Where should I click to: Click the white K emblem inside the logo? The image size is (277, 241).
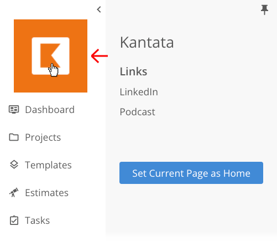[x=50, y=56]
